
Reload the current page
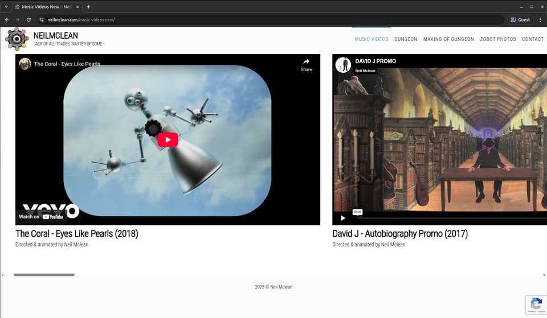28,20
